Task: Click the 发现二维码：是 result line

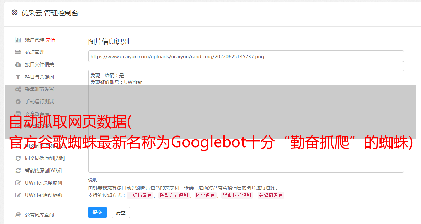Action: pos(107,75)
